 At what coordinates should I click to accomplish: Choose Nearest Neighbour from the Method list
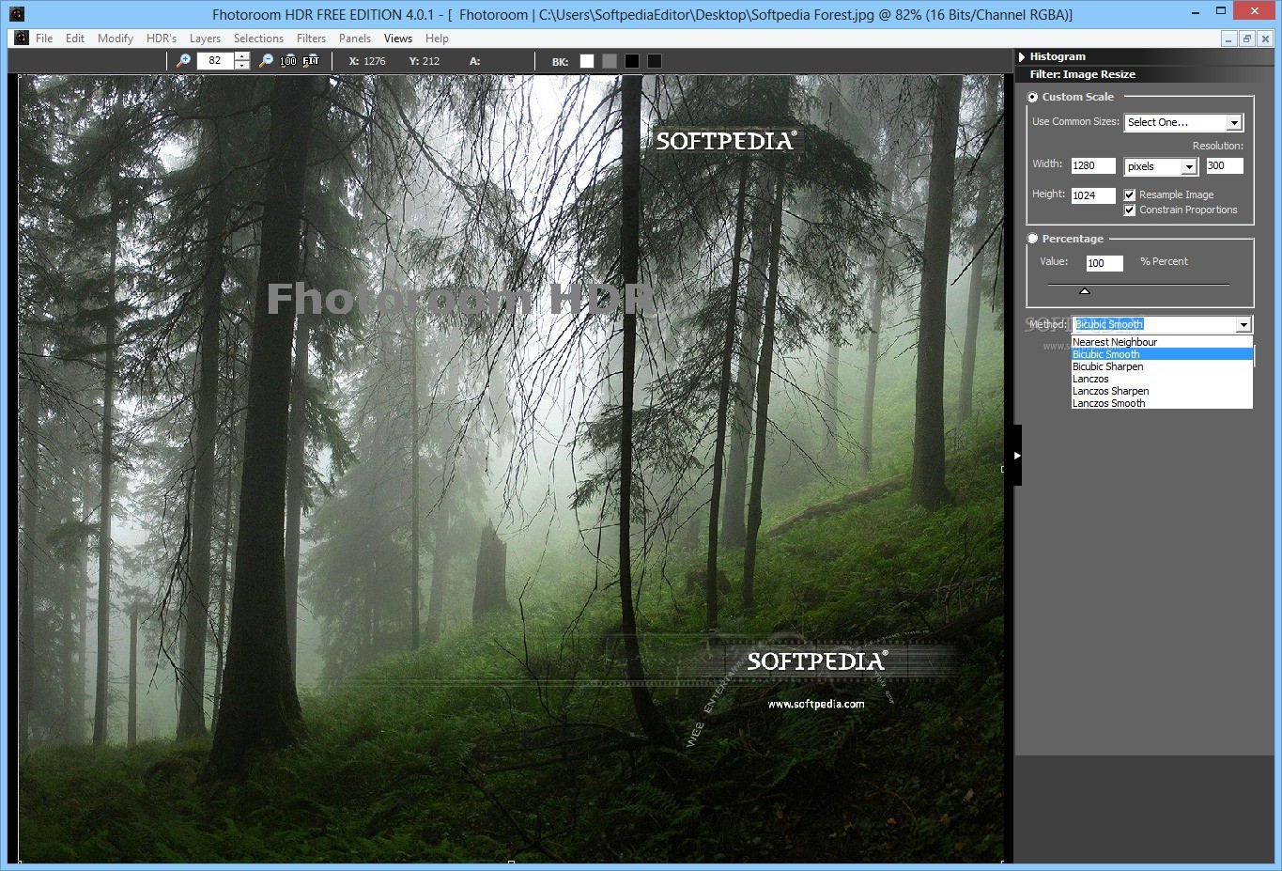[1162, 342]
